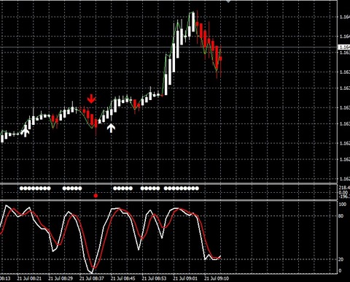Select the red down sell arrow on chart

coord(91,99)
